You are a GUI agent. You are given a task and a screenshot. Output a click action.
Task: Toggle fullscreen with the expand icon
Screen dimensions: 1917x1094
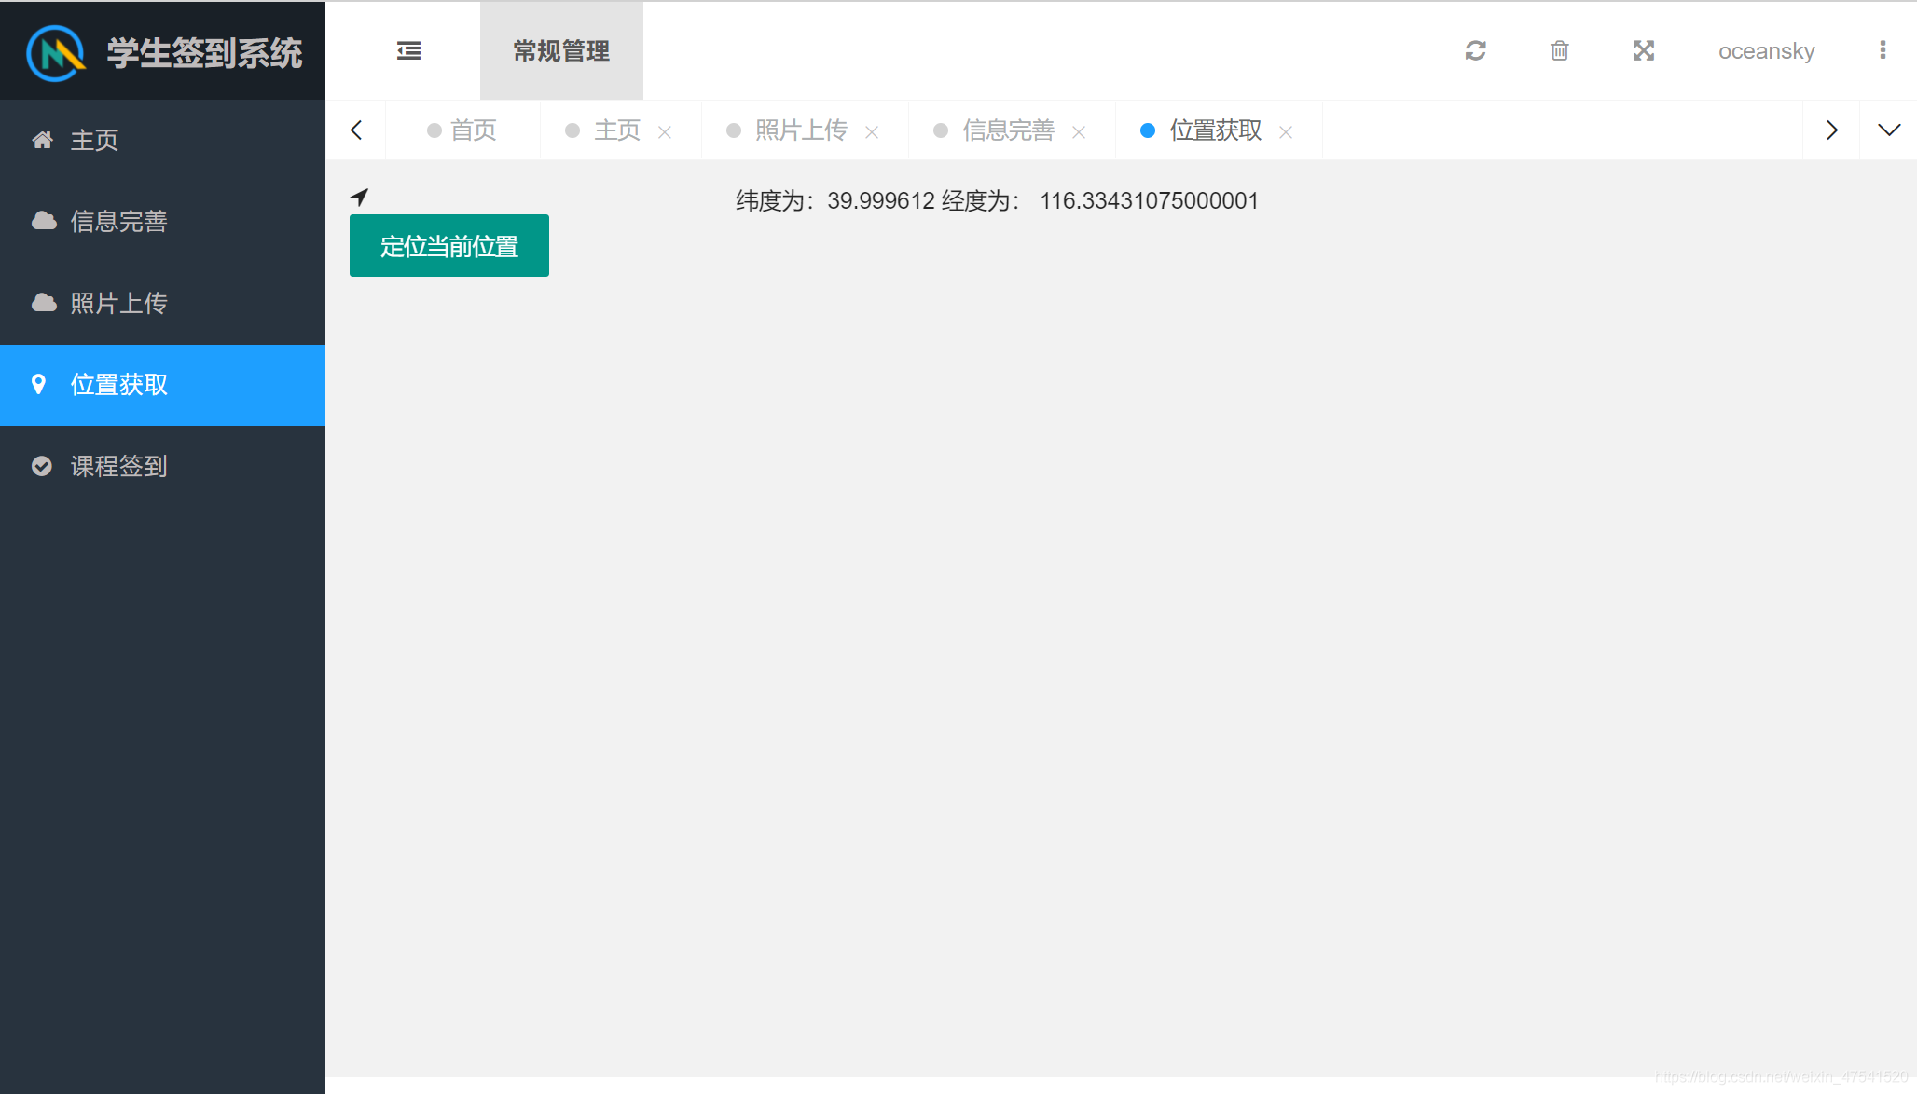[x=1644, y=50]
